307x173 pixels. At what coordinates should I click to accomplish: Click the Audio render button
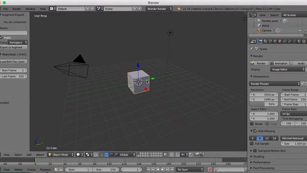(x=298, y=63)
